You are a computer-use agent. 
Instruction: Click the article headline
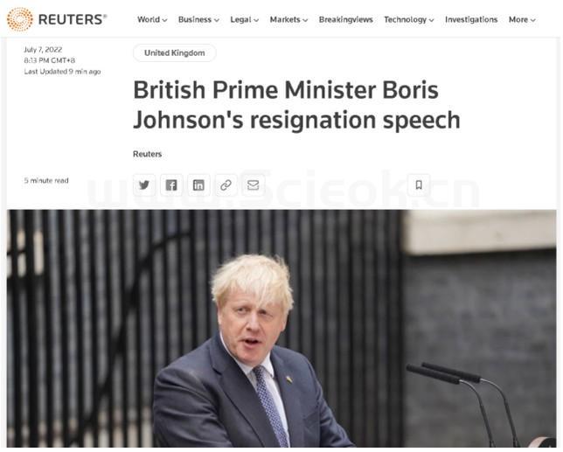click(296, 105)
